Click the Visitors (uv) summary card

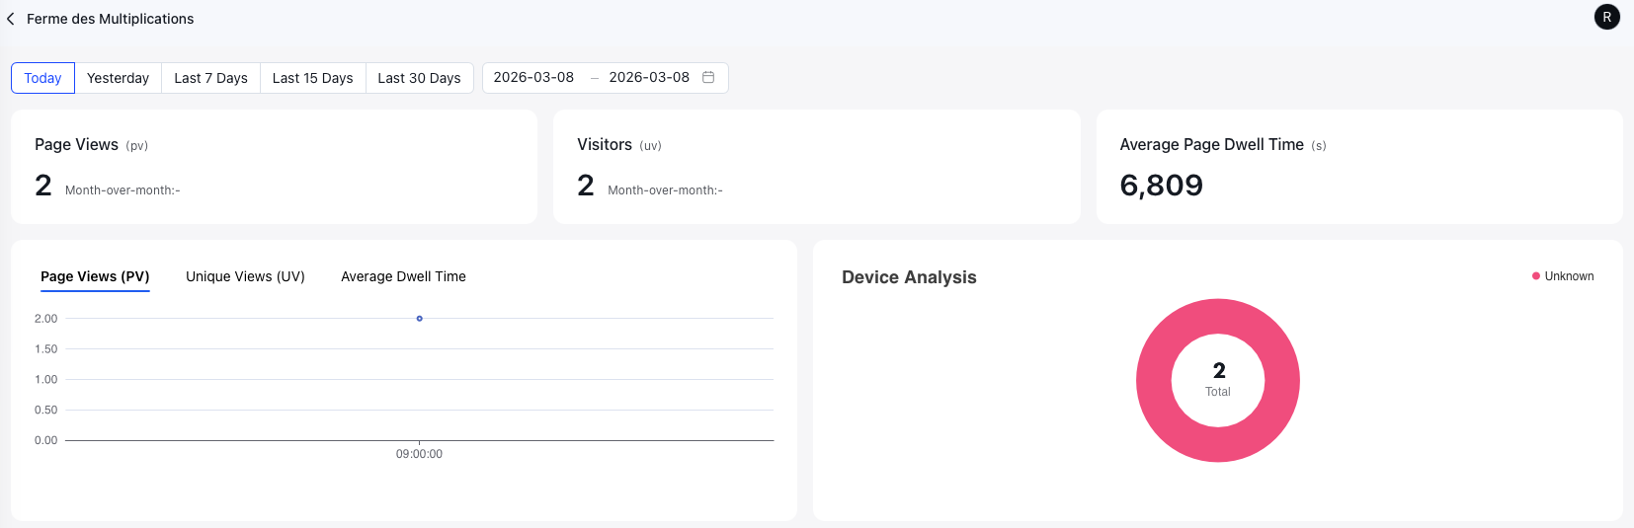tap(816, 167)
